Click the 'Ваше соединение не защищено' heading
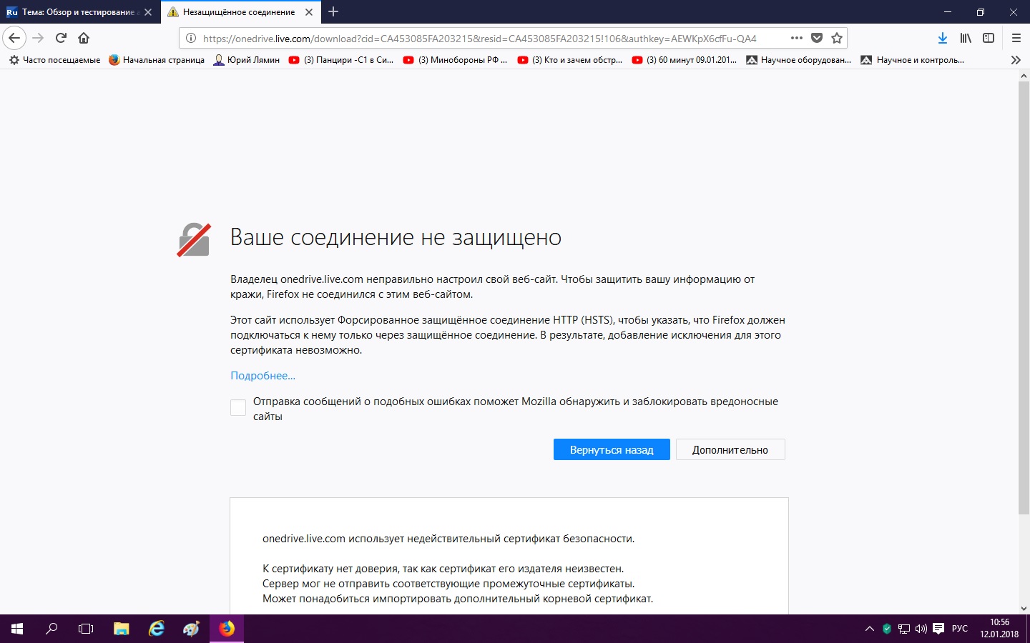This screenshot has width=1030, height=643. point(396,237)
